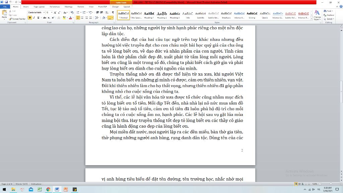Image resolution: width=343 pixels, height=193 pixels.
Task: Switch to Table Tools Design tab
Action: 116,7
